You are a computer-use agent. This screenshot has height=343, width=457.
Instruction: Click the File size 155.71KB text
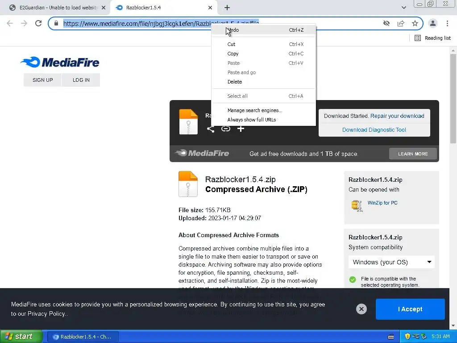[204, 210]
